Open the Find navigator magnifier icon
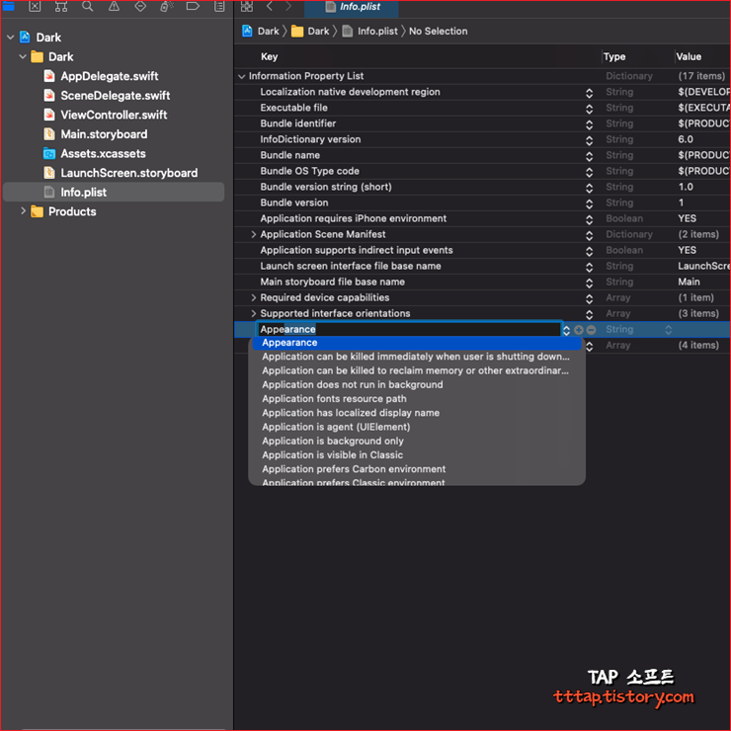 pos(87,6)
